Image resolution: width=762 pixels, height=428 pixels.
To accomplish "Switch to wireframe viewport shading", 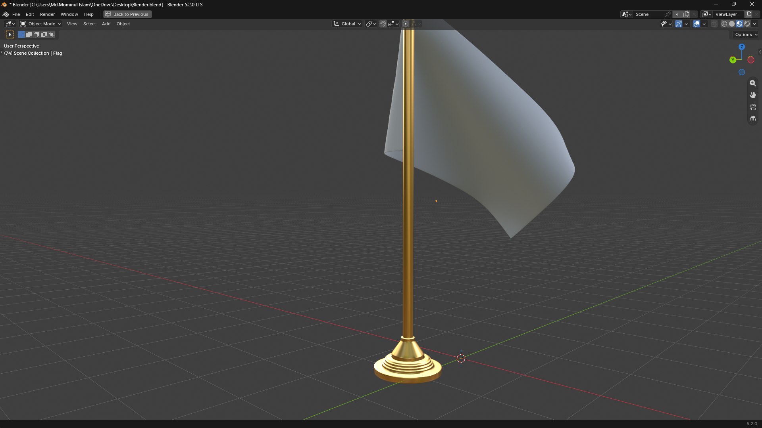I will tap(724, 24).
